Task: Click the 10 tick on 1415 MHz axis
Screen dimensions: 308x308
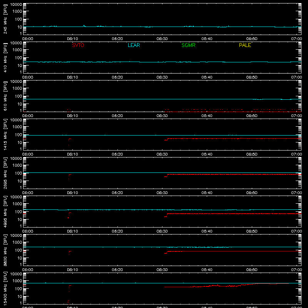Action: tap(20, 142)
